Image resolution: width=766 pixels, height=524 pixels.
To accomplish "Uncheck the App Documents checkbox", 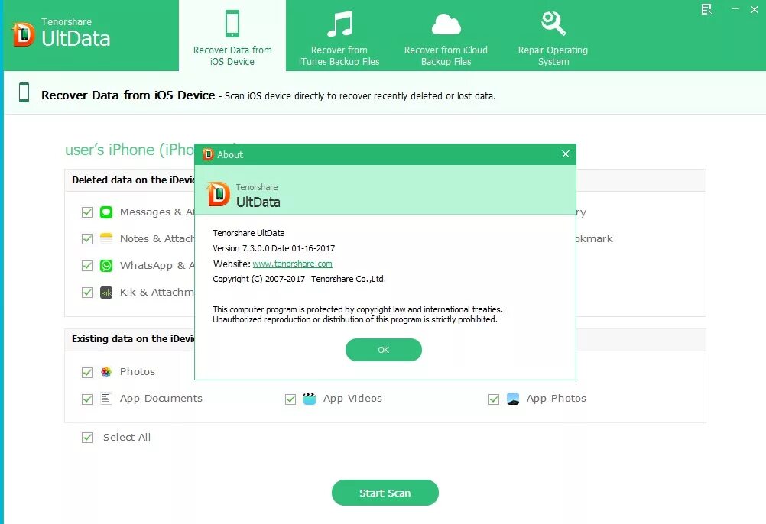I will point(87,399).
